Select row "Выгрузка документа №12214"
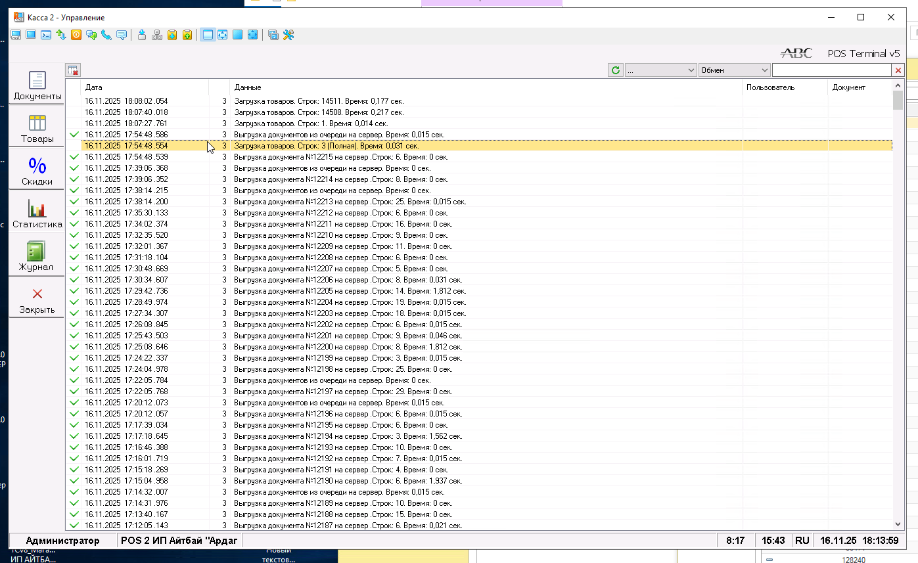Viewport: 918px width, 563px height. pos(479,179)
